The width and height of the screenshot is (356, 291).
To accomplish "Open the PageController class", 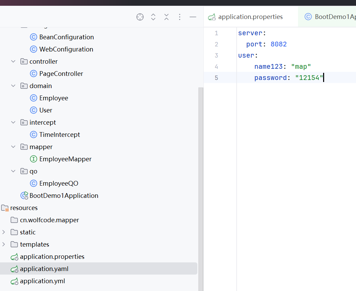I will pyautogui.click(x=61, y=74).
